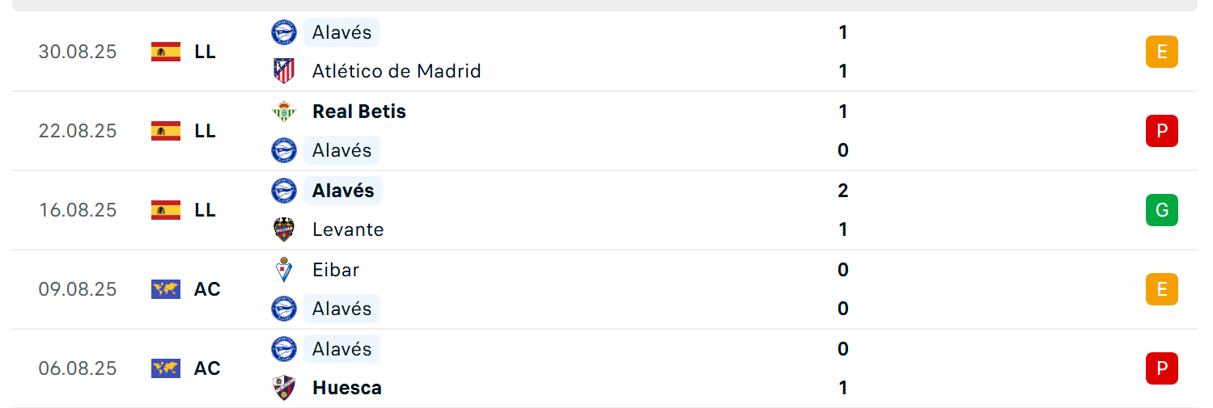The width and height of the screenshot is (1213, 408).
Task: Click the Eibar club crest
Action: (x=284, y=270)
